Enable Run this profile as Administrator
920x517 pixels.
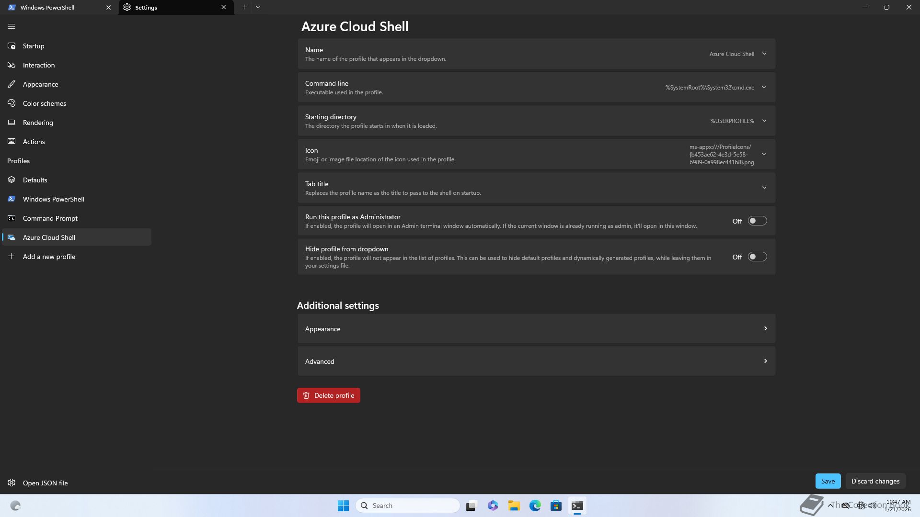757,221
